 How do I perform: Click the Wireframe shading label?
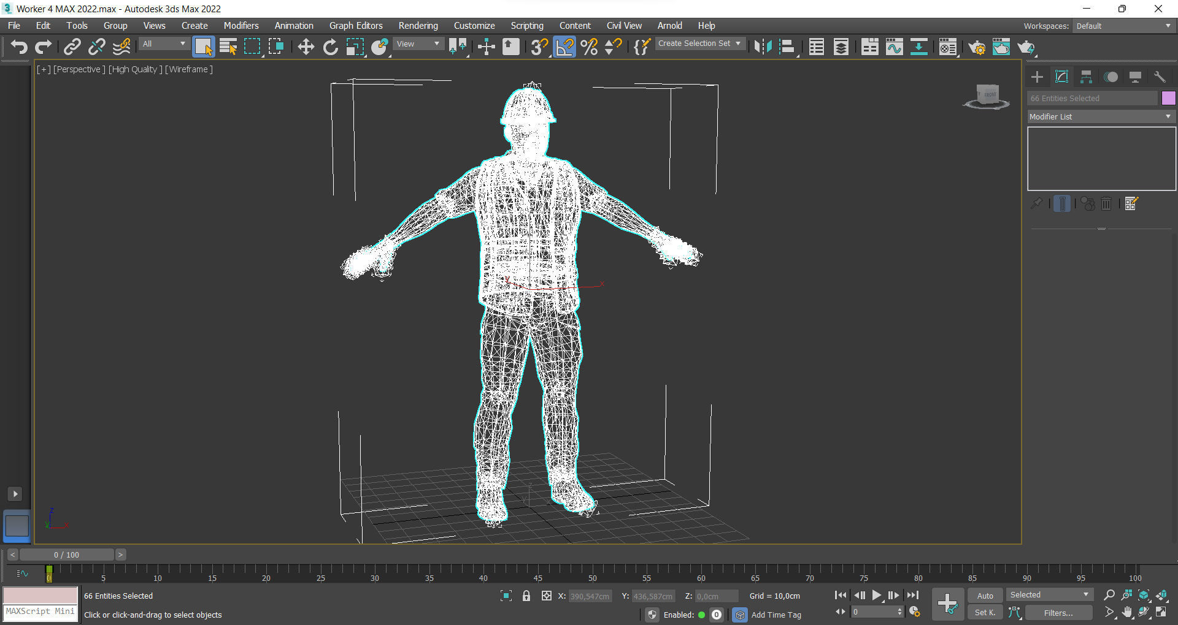[189, 69]
